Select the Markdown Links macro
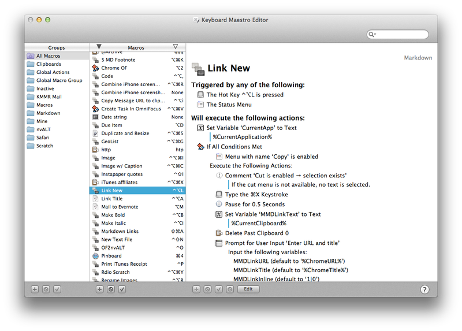 pyautogui.click(x=137, y=232)
